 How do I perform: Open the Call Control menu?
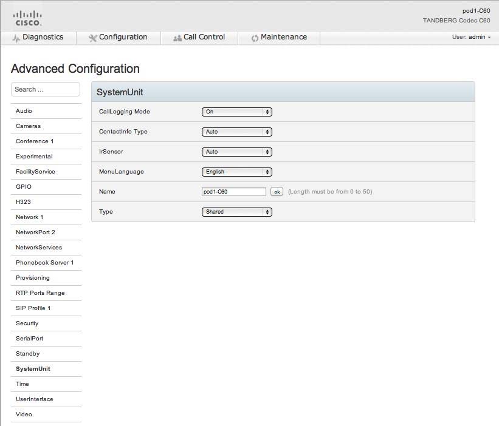pyautogui.click(x=199, y=37)
